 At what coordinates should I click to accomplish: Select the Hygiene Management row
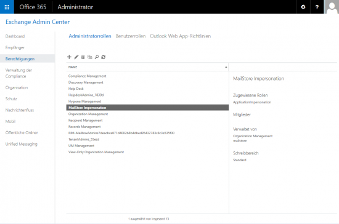point(147,101)
